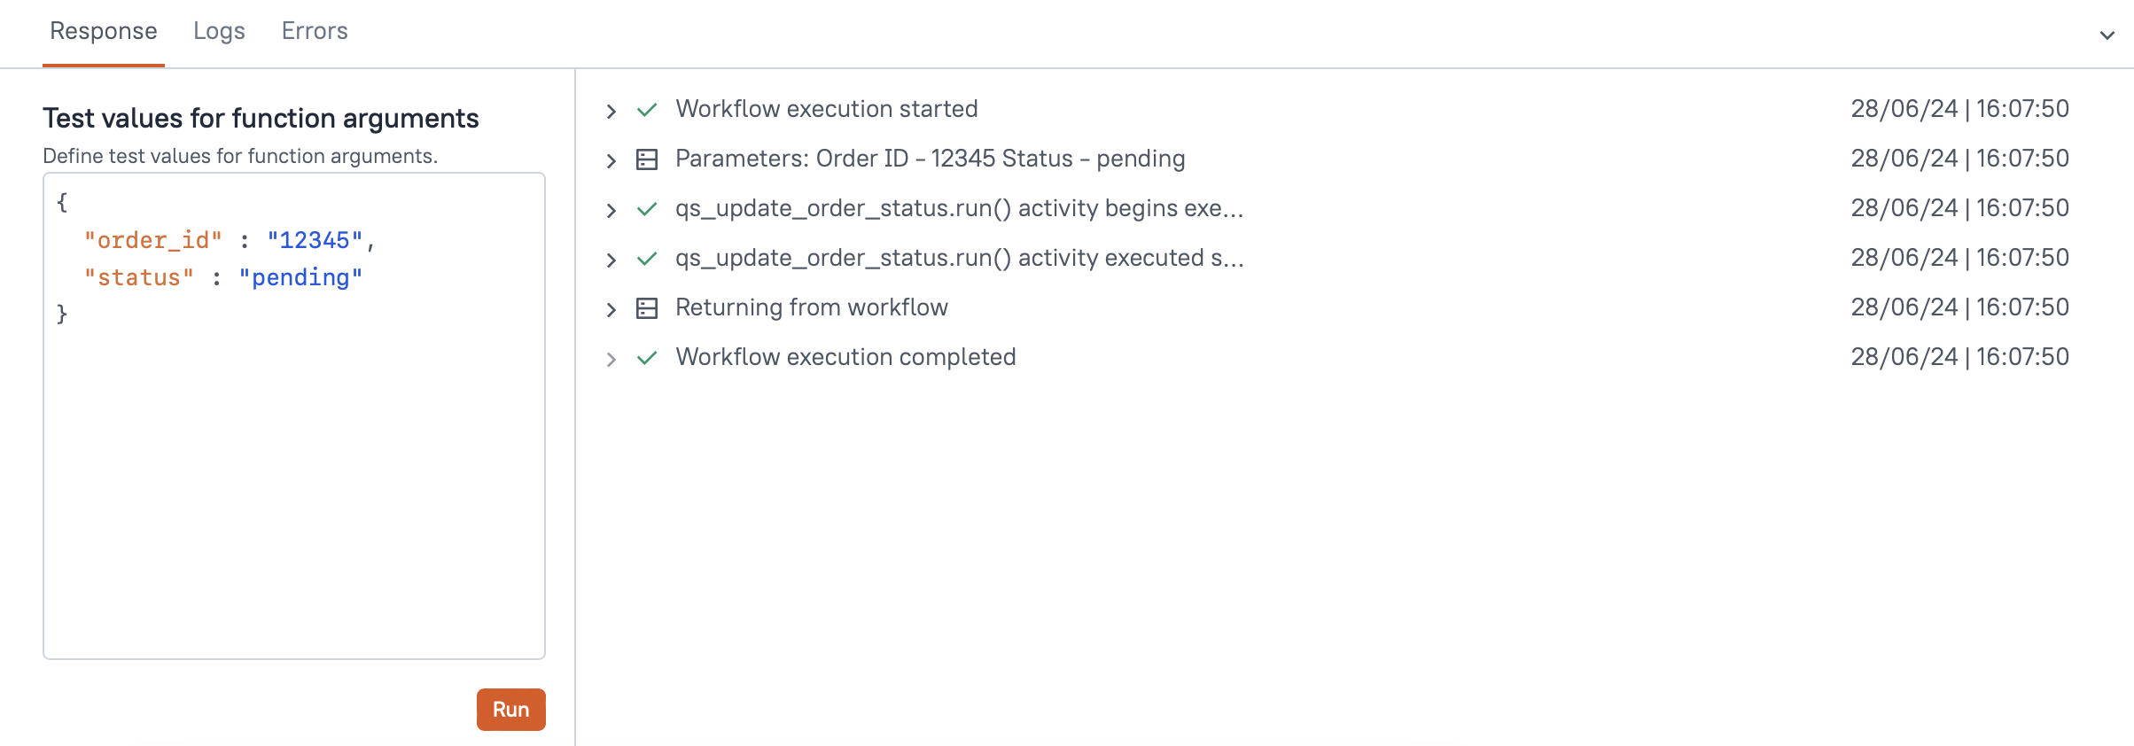
Task: Click the green check on activity begins execution row
Action: tap(646, 209)
